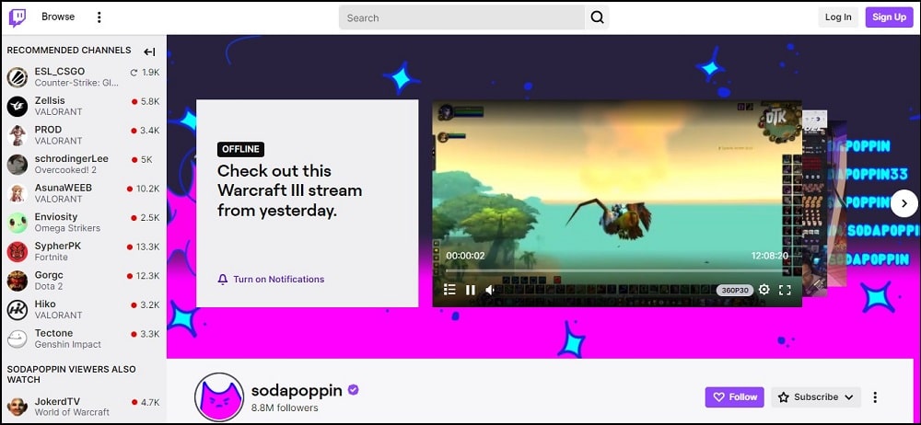The height and width of the screenshot is (425, 921).
Task: Select Tectone channel name
Action: tap(54, 333)
